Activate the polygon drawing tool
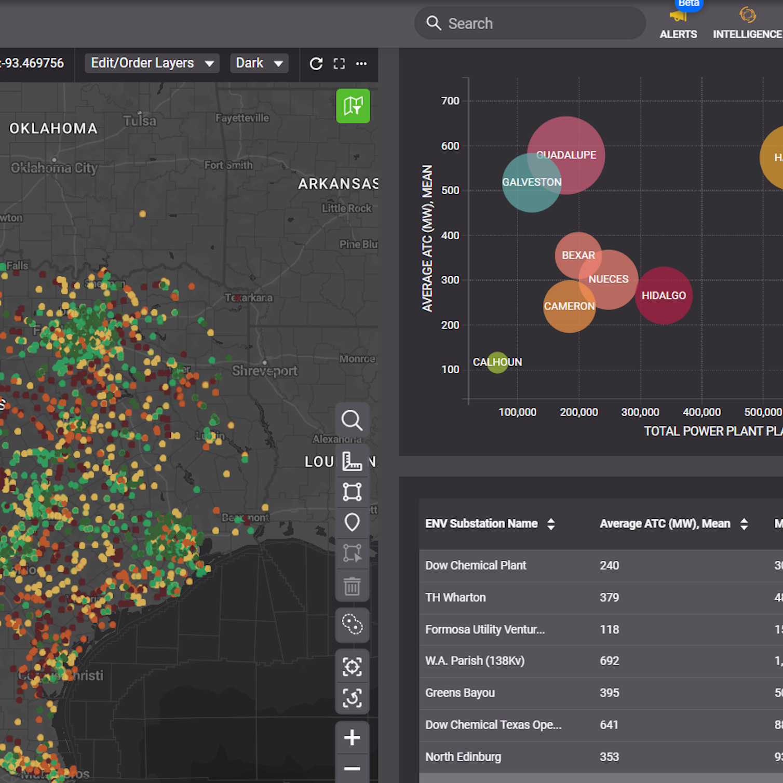The image size is (783, 783). [352, 492]
